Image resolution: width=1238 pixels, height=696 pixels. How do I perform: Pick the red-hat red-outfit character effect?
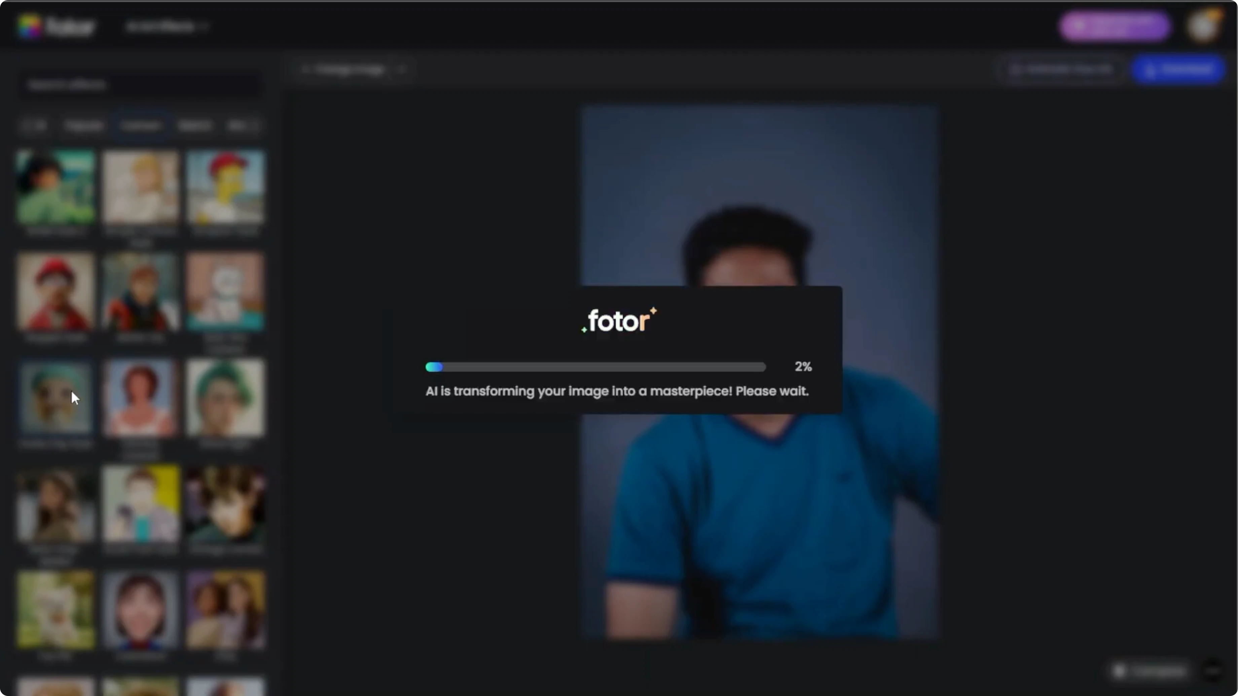[56, 292]
